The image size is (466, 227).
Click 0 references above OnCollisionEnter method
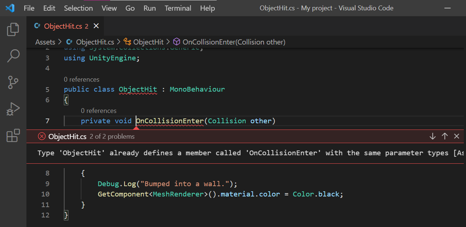tap(98, 111)
